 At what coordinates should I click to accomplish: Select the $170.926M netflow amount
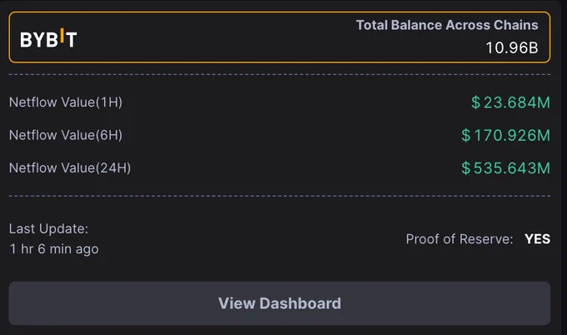[x=505, y=135]
